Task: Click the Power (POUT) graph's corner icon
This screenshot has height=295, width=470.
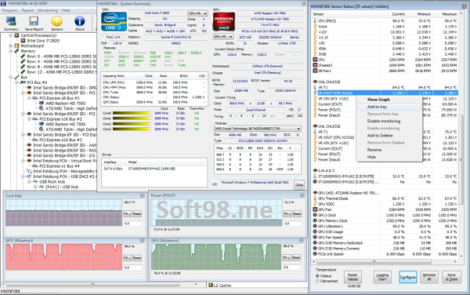Action: click(302, 195)
